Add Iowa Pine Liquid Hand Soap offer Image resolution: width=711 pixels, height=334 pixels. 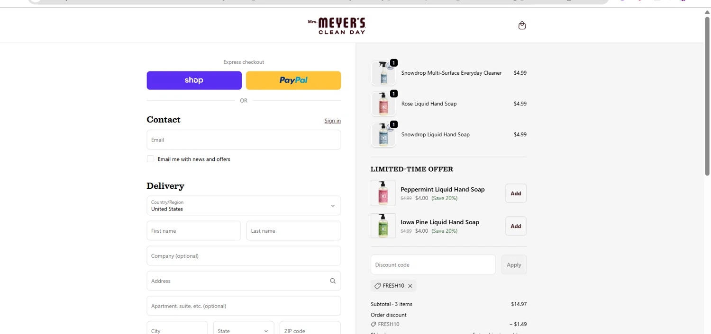point(516,226)
